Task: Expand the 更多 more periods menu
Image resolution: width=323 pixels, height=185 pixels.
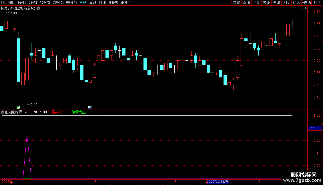Action: pos(126,3)
